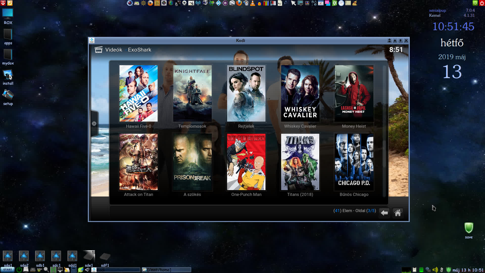Click the "Templomosok" title label

[x=192, y=126]
